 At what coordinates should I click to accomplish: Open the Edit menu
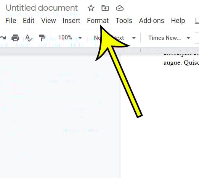[x=29, y=21]
